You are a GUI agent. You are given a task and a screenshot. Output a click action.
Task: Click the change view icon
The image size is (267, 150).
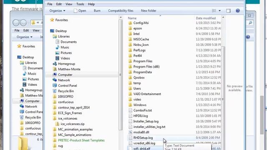pos(214,10)
